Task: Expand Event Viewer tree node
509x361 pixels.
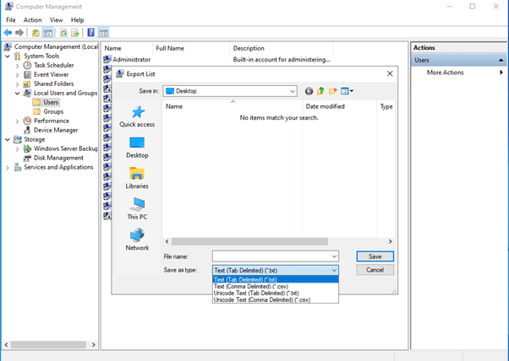Action: pyautogui.click(x=17, y=75)
